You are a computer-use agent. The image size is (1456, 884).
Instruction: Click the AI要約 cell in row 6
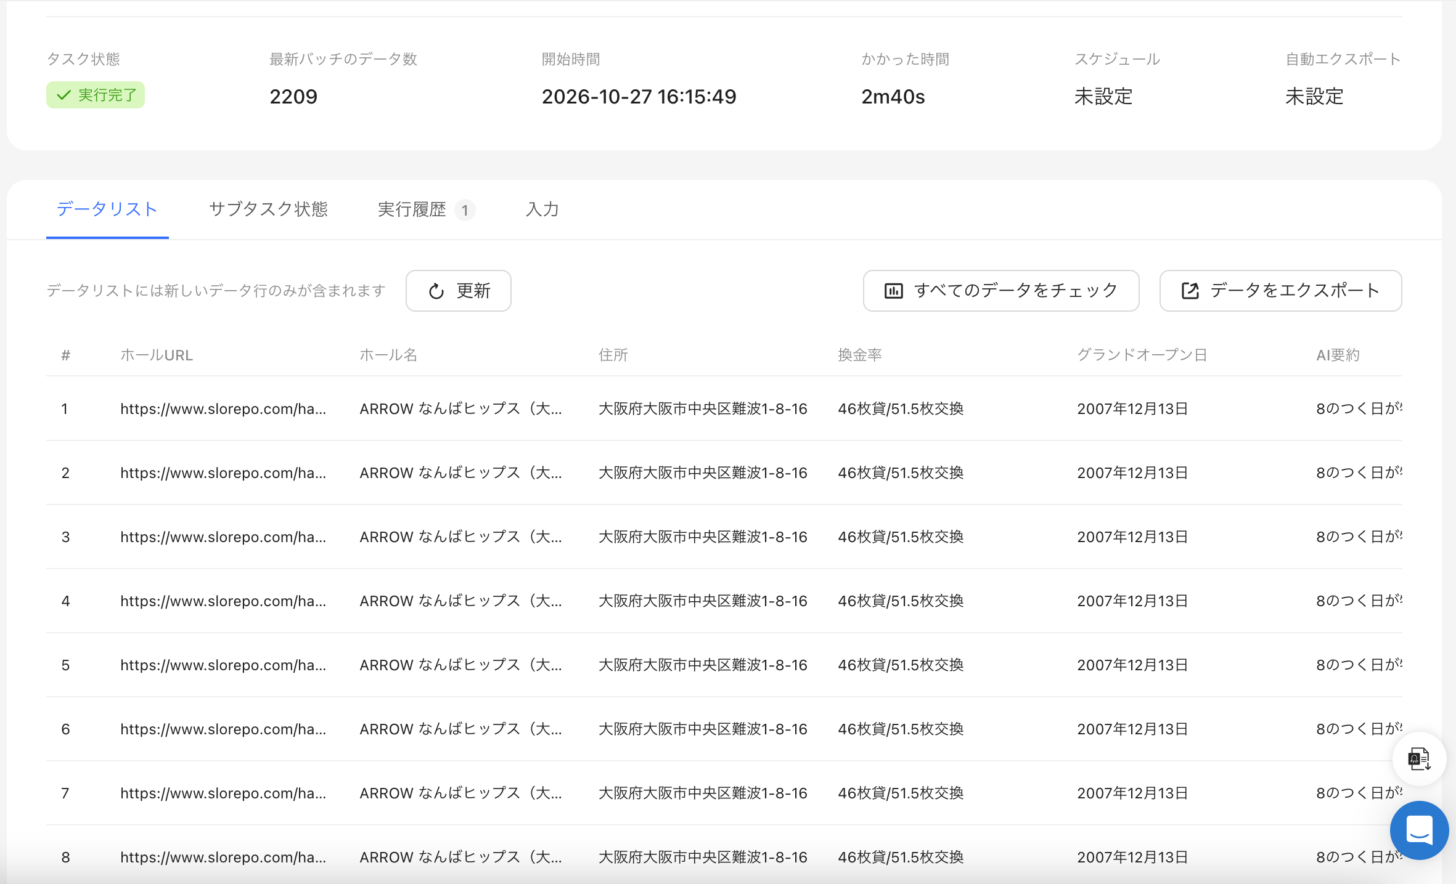pyautogui.click(x=1359, y=729)
